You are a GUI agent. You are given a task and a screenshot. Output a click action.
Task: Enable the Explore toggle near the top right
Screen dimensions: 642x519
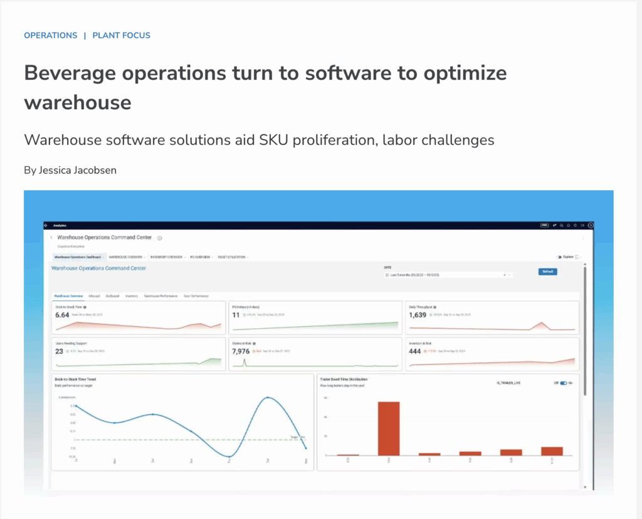point(558,257)
